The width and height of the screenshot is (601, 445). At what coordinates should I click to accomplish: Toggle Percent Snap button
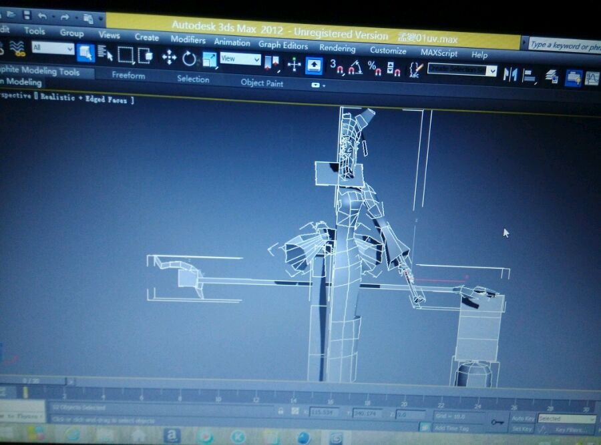374,69
